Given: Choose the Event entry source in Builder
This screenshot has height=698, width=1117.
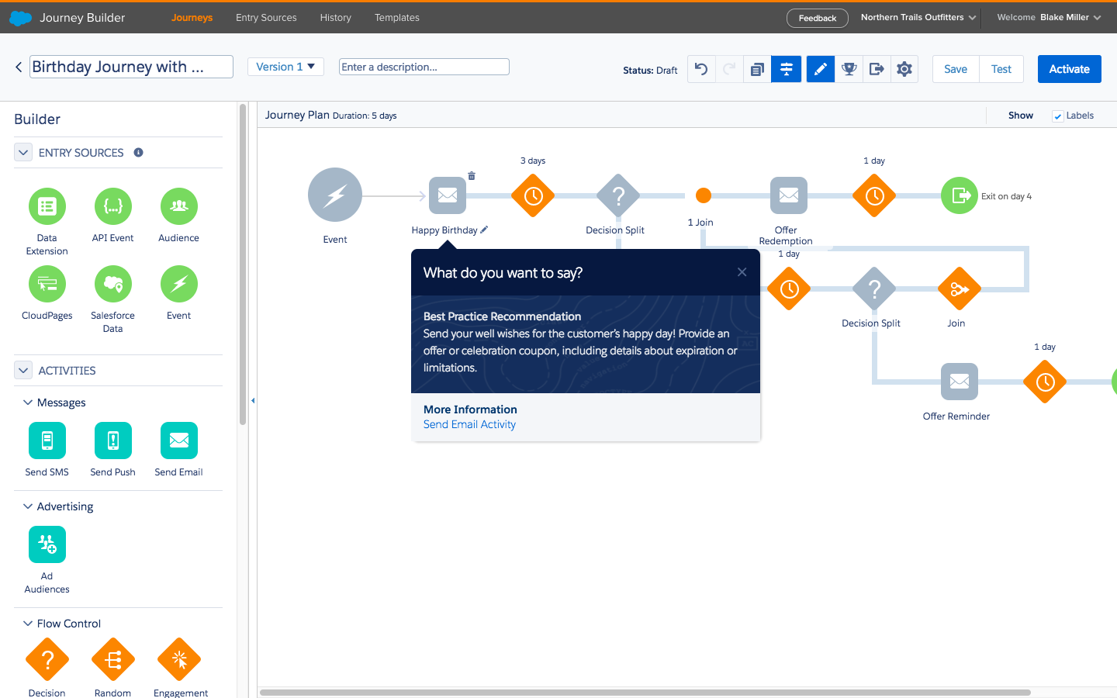Looking at the screenshot, I should click(x=179, y=284).
